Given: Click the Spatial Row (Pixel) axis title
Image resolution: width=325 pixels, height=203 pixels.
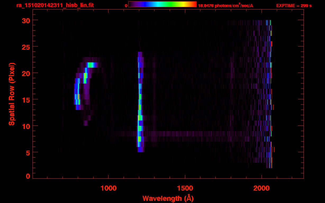Looking at the screenshot, I should (x=12, y=94).
